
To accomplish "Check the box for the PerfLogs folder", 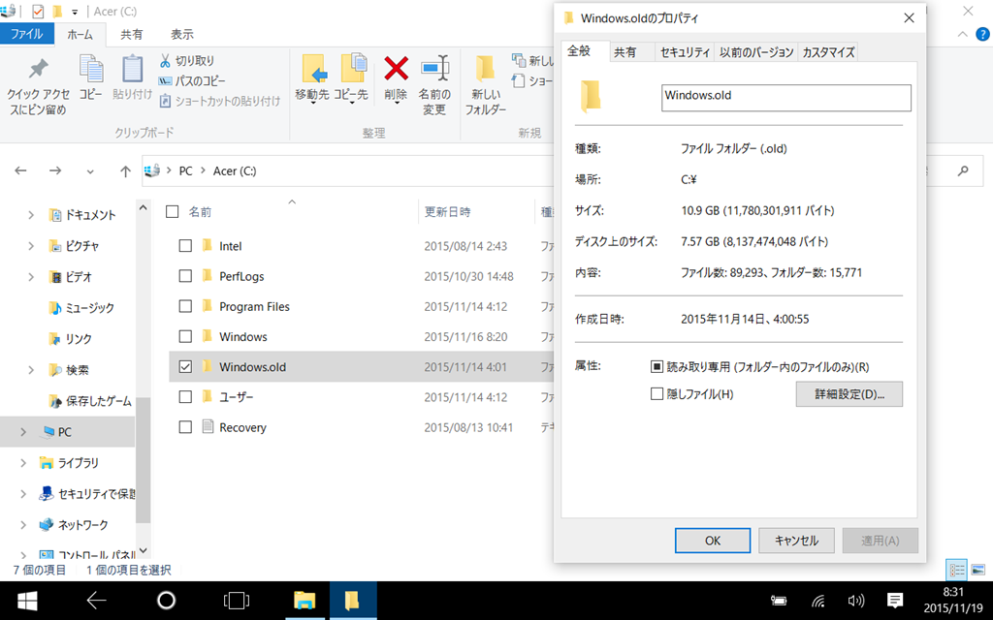I will (185, 276).
